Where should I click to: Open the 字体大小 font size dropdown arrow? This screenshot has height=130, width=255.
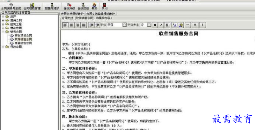point(149,25)
